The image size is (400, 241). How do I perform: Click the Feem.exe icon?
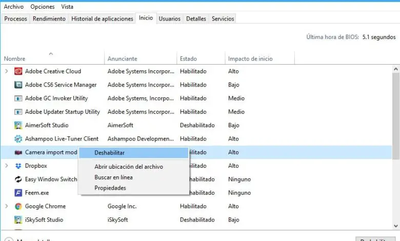pos(18,193)
